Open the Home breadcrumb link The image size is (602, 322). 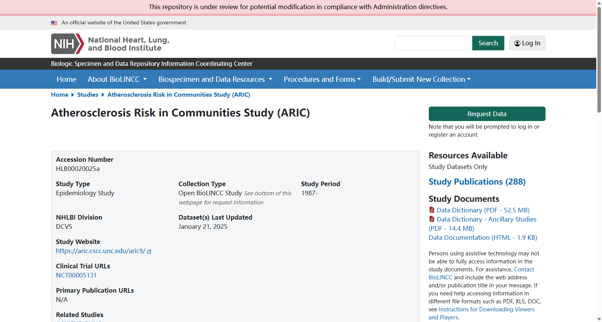click(60, 95)
